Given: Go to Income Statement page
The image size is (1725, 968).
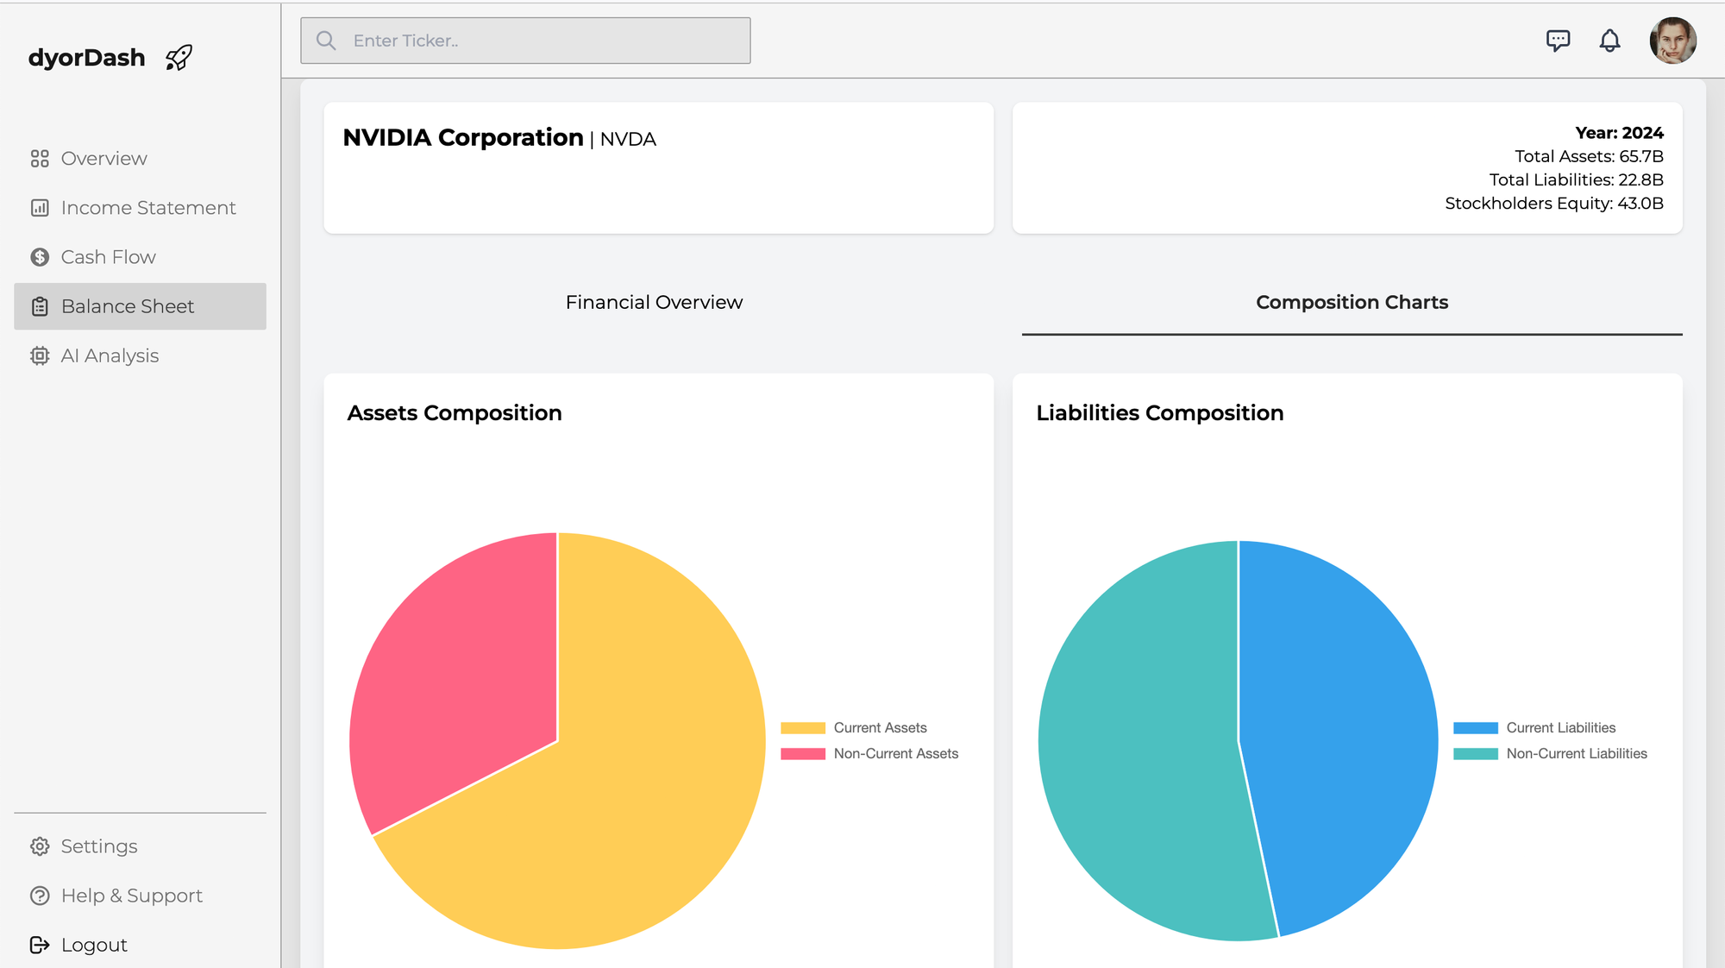Looking at the screenshot, I should click(x=140, y=208).
